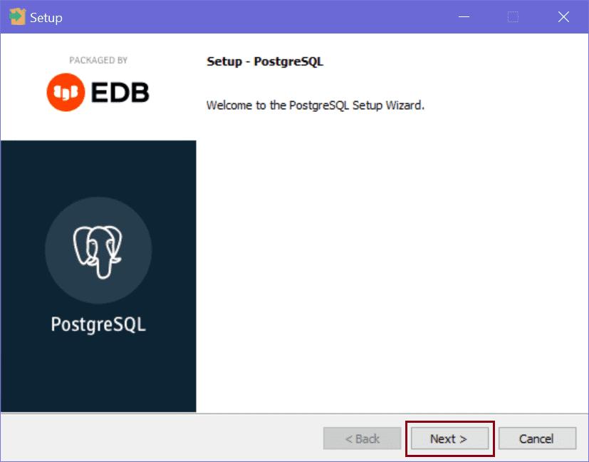Viewport: 589px width, 462px height.
Task: Proceed by clicking the Next button
Action: pyautogui.click(x=448, y=438)
